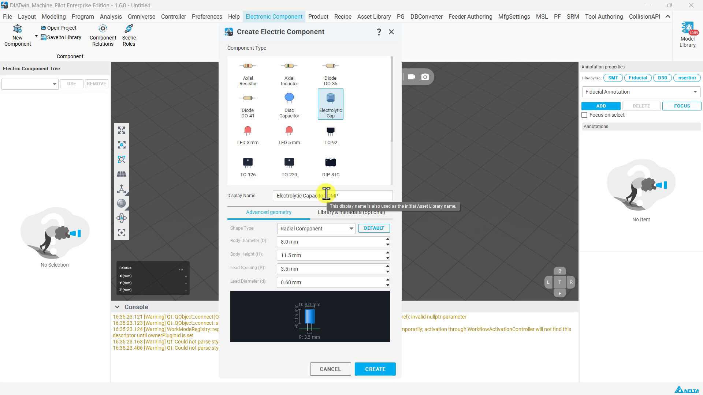This screenshot has width=703, height=395.
Task: Collapse the ribbon with the chevron
Action: pyautogui.click(x=668, y=17)
